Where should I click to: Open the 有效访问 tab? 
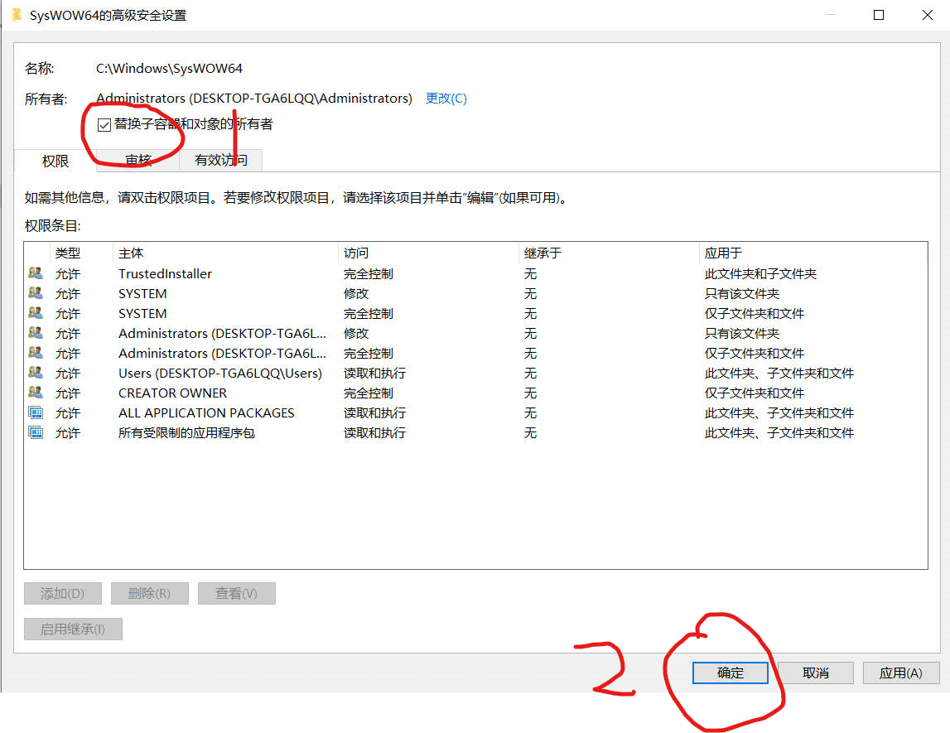220,160
